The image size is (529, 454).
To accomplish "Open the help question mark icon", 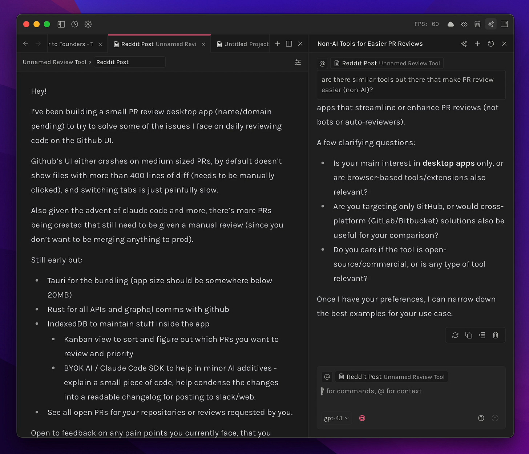I will (x=481, y=418).
